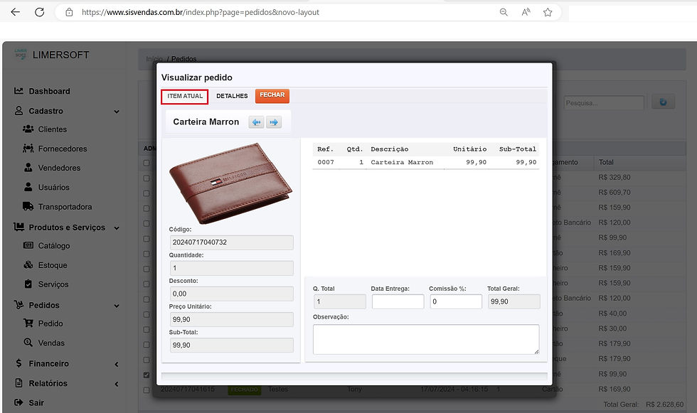Open browser zoom magnifier icon

coord(504,12)
